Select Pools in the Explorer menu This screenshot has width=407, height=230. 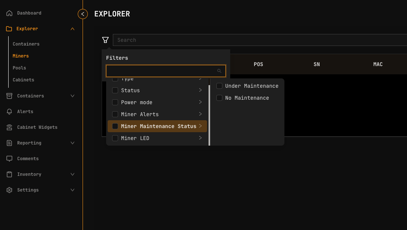tap(19, 68)
